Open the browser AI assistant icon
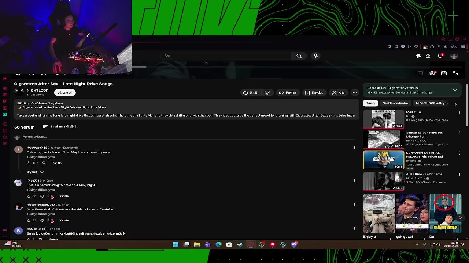The image size is (469, 263). click(454, 47)
